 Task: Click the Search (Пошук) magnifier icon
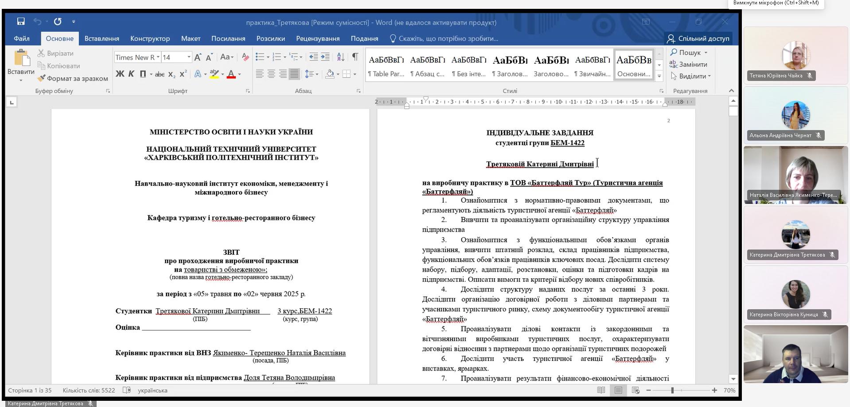tap(674, 52)
